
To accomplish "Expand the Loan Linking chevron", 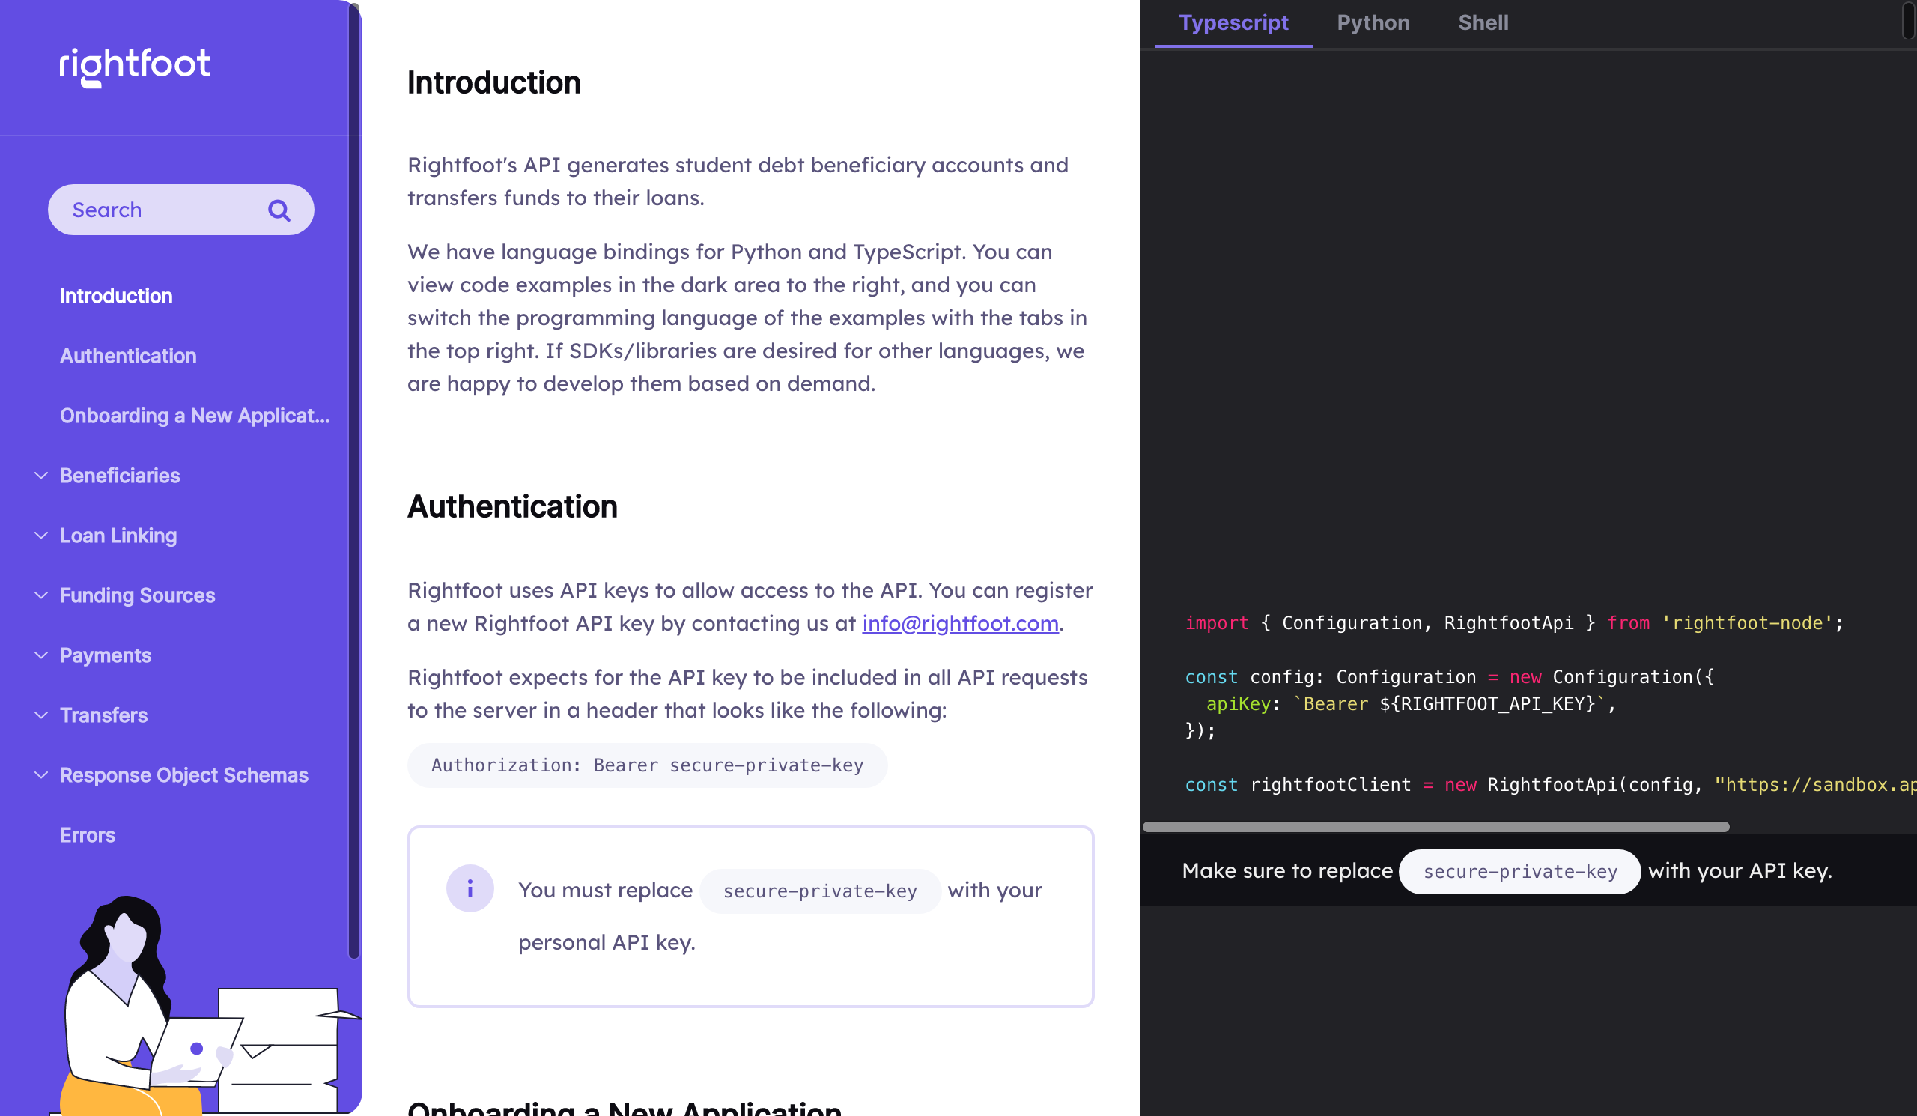I will pos(41,536).
